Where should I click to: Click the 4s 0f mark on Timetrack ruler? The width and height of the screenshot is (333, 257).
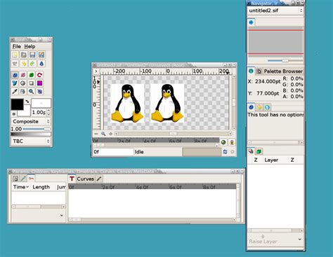click(143, 187)
